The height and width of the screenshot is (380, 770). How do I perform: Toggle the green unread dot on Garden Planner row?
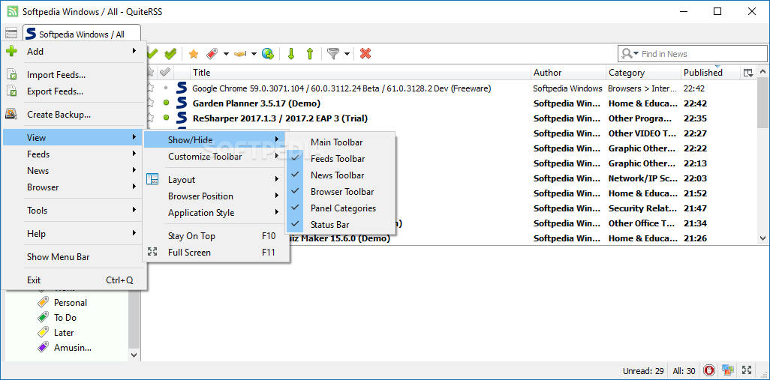pyautogui.click(x=166, y=103)
